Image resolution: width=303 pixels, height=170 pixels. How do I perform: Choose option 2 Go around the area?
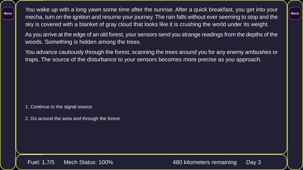(x=72, y=119)
